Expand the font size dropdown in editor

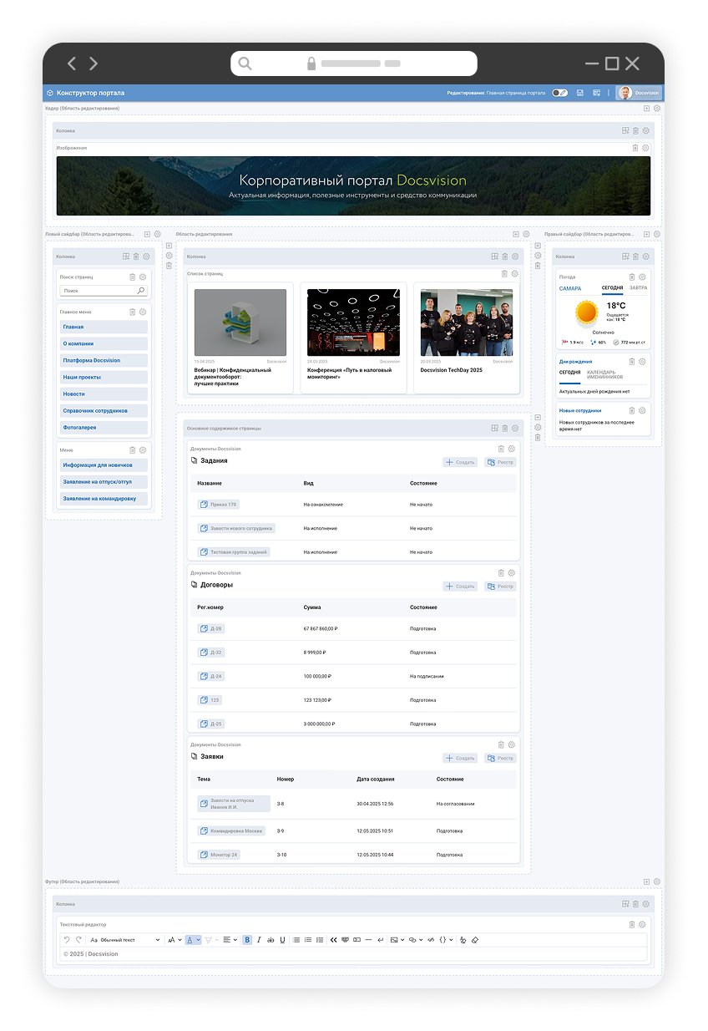pos(174,940)
